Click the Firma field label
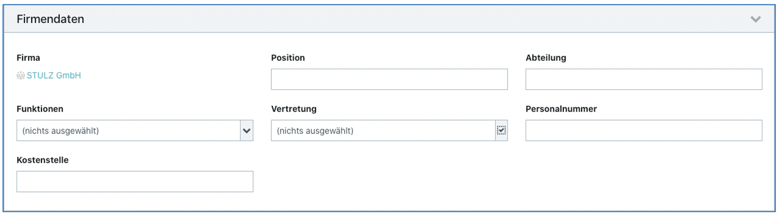 point(29,58)
